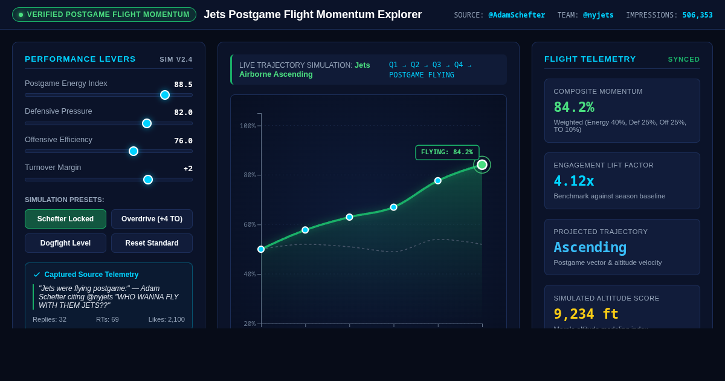Image resolution: width=725 pixels, height=381 pixels.
Task: Click the Turnover Margin slider handle
Action: point(148,180)
